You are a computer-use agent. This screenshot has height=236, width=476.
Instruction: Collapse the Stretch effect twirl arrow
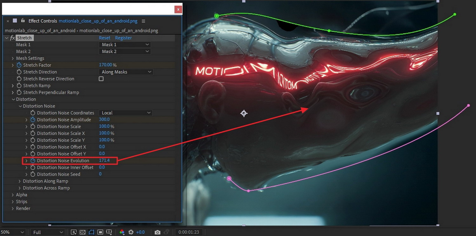tap(7, 38)
